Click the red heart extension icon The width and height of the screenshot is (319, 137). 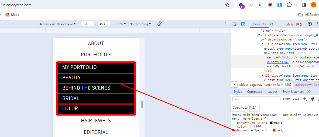tap(270, 5)
